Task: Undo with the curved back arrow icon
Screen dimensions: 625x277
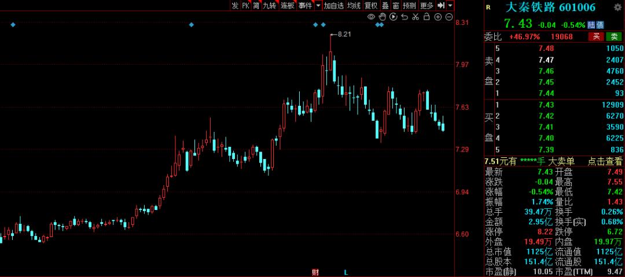Action: (x=404, y=17)
